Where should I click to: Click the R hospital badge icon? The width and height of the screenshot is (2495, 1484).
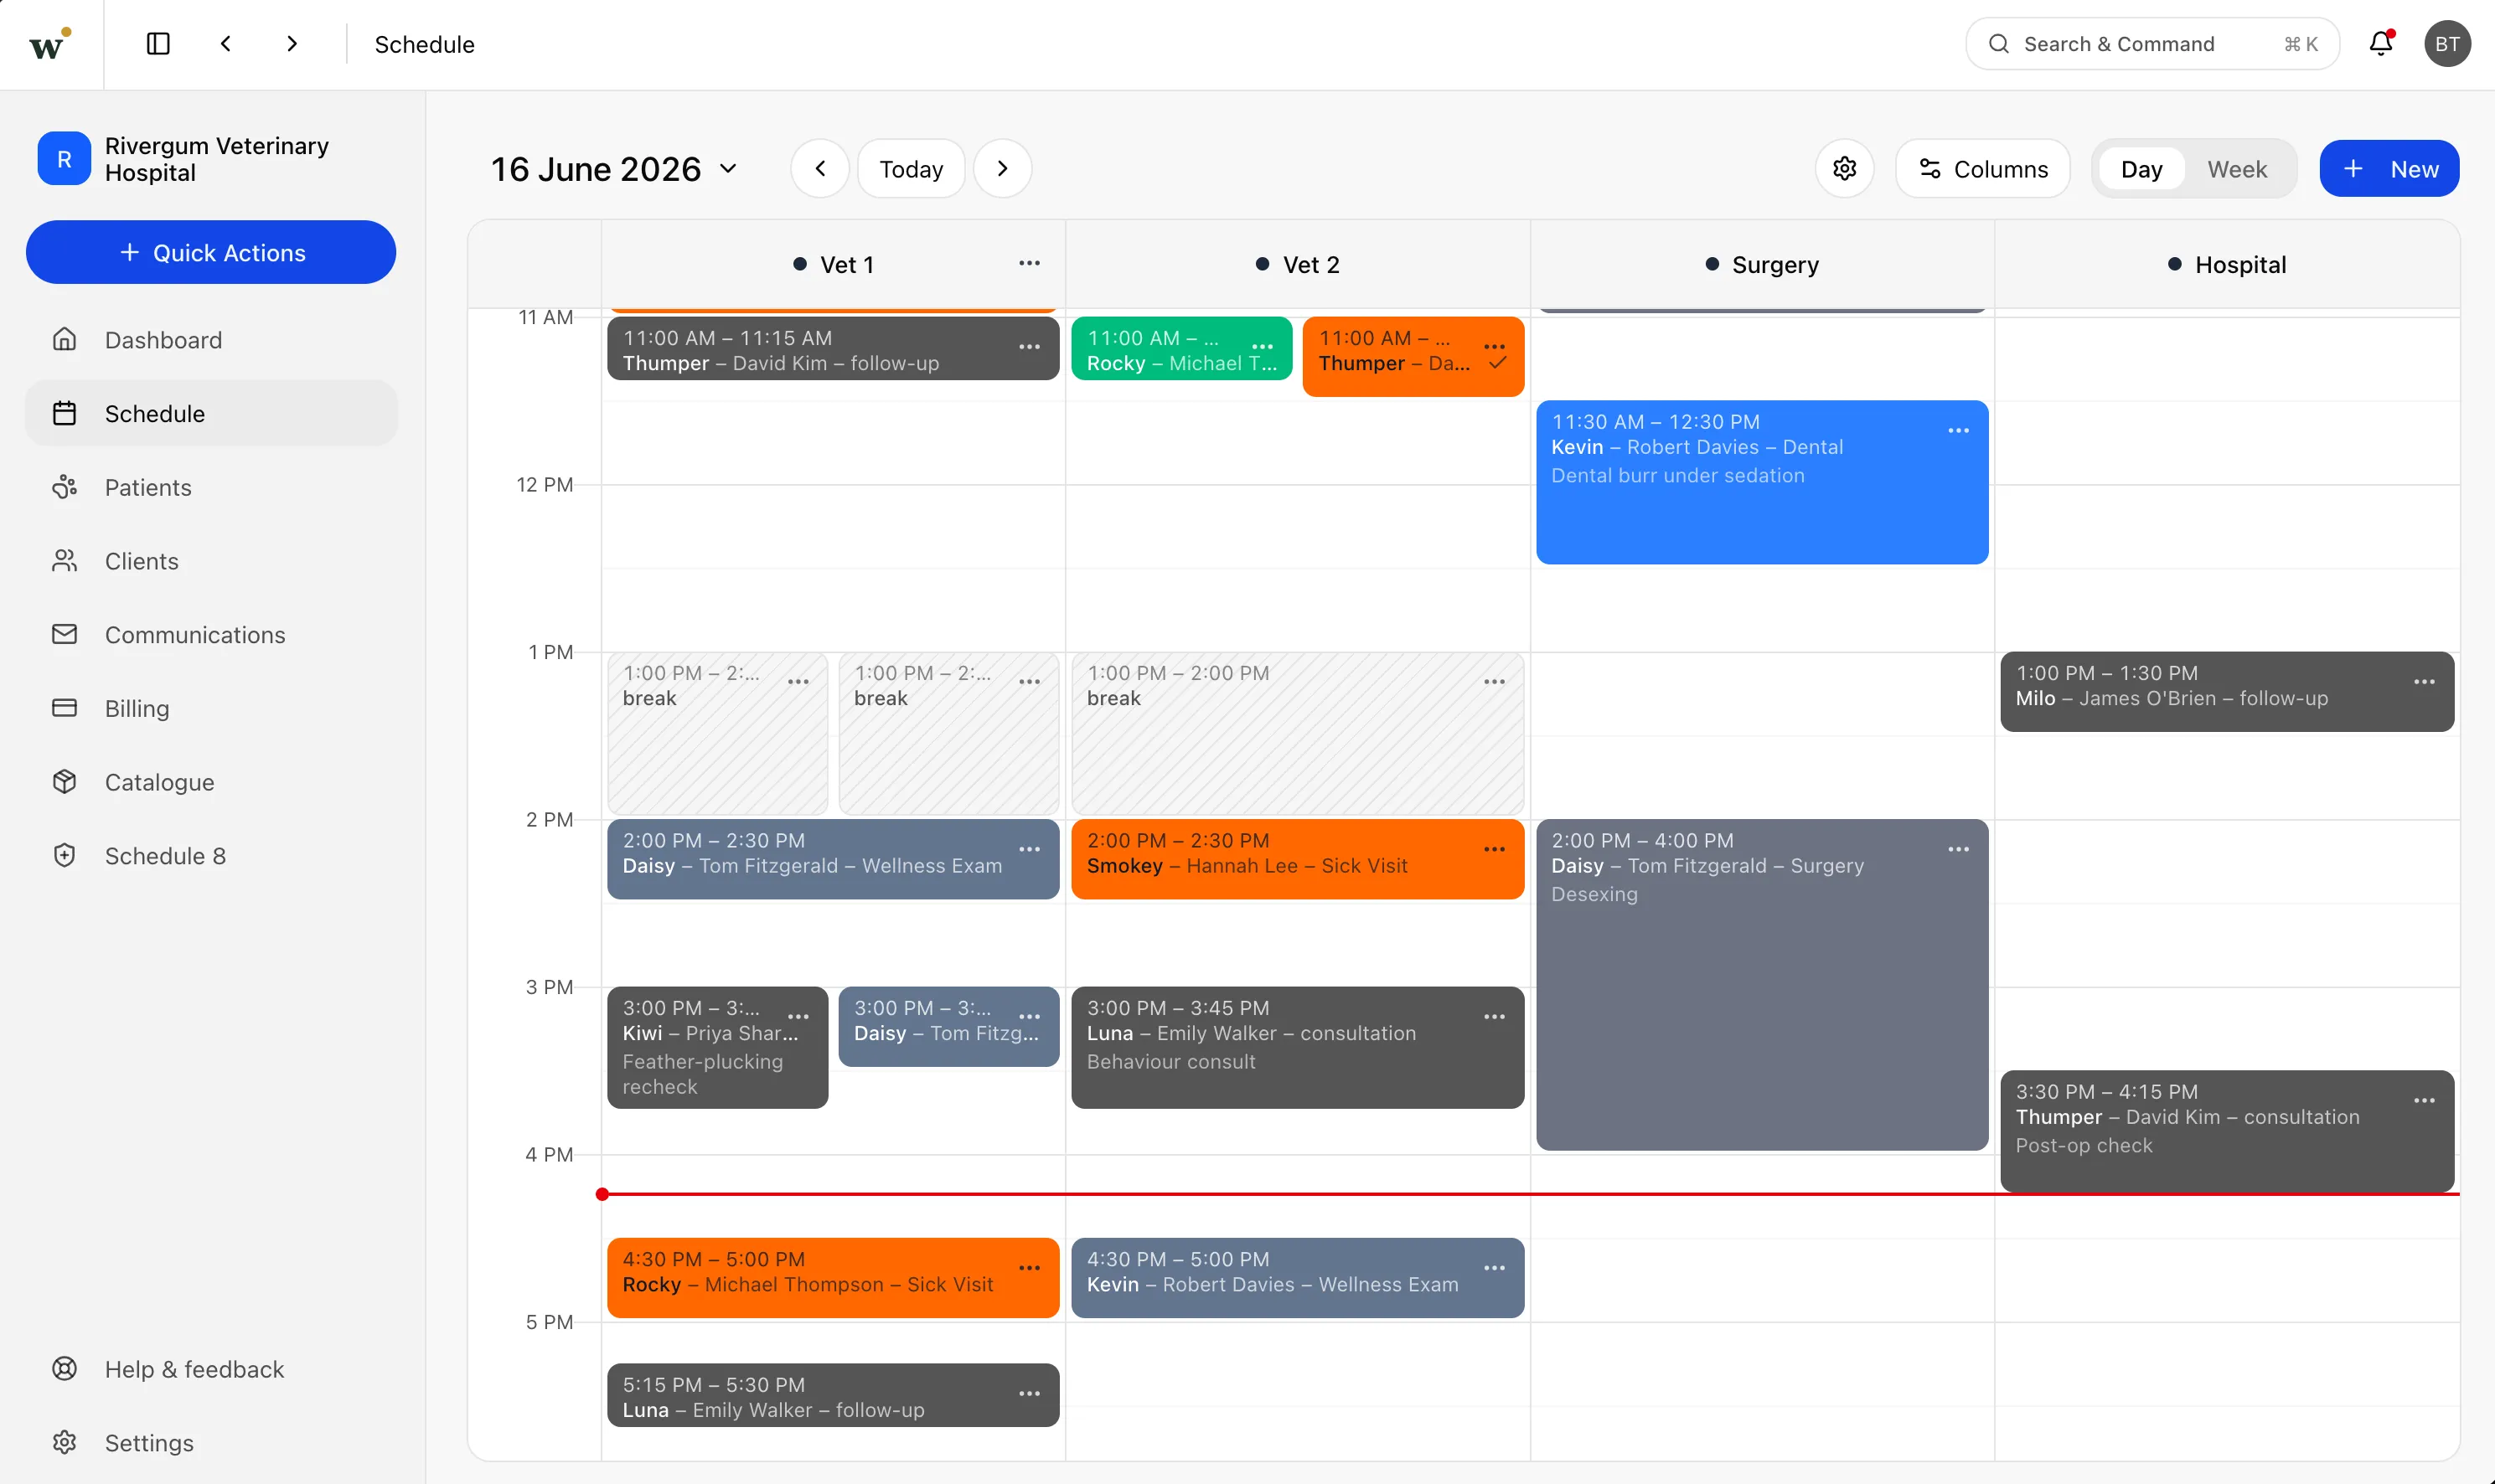tap(64, 159)
